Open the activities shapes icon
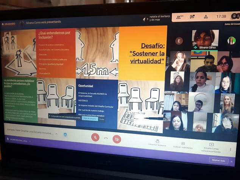The image size is (240, 180). click(206, 17)
